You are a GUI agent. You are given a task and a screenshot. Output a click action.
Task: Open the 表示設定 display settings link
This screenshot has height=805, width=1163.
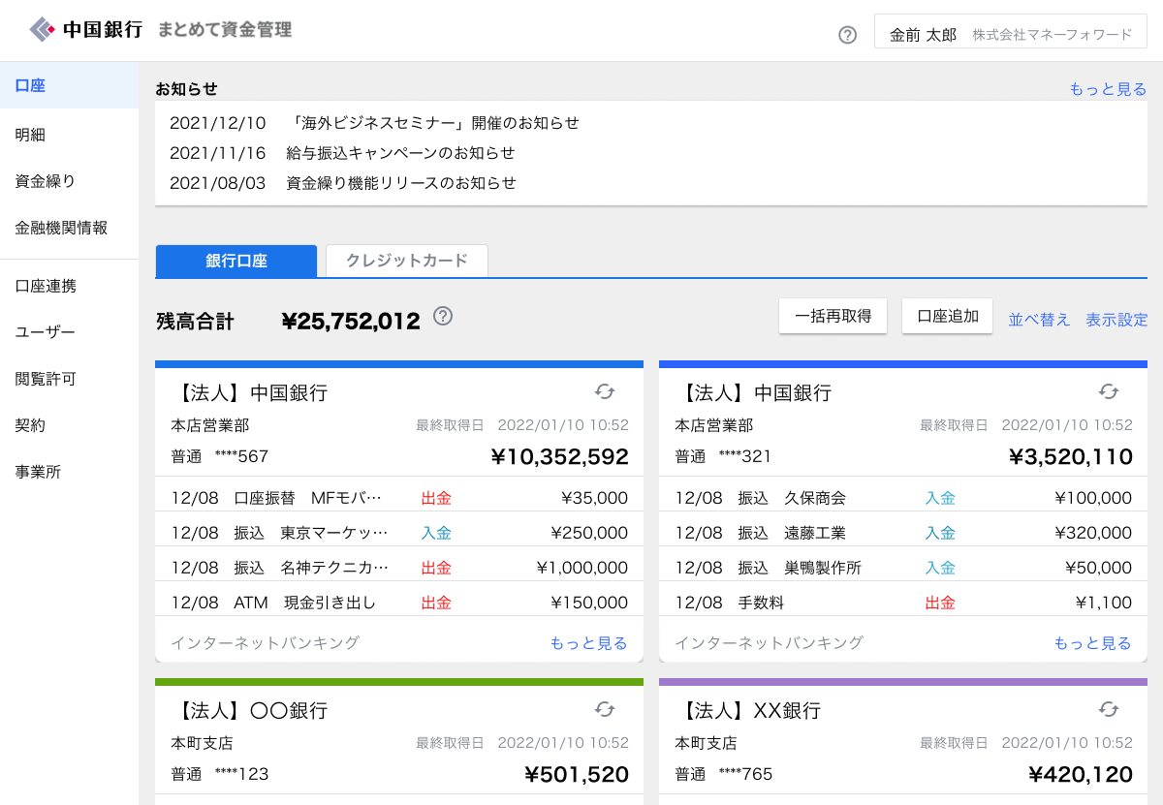click(x=1116, y=320)
